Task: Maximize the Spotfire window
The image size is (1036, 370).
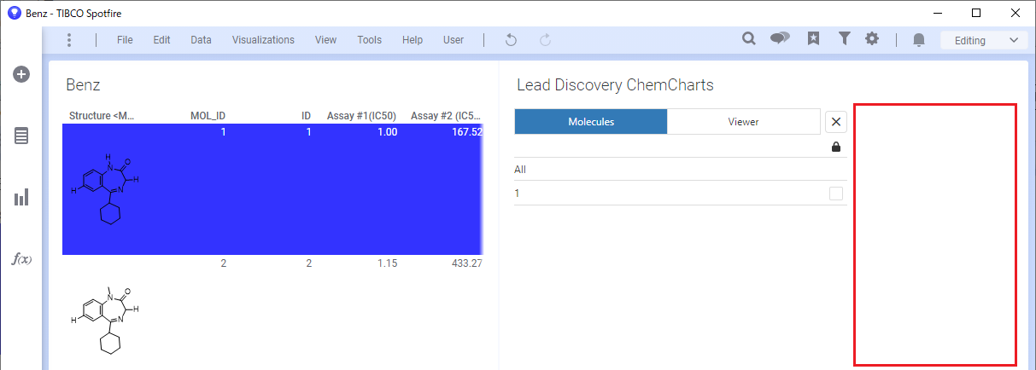Action: pos(976,13)
